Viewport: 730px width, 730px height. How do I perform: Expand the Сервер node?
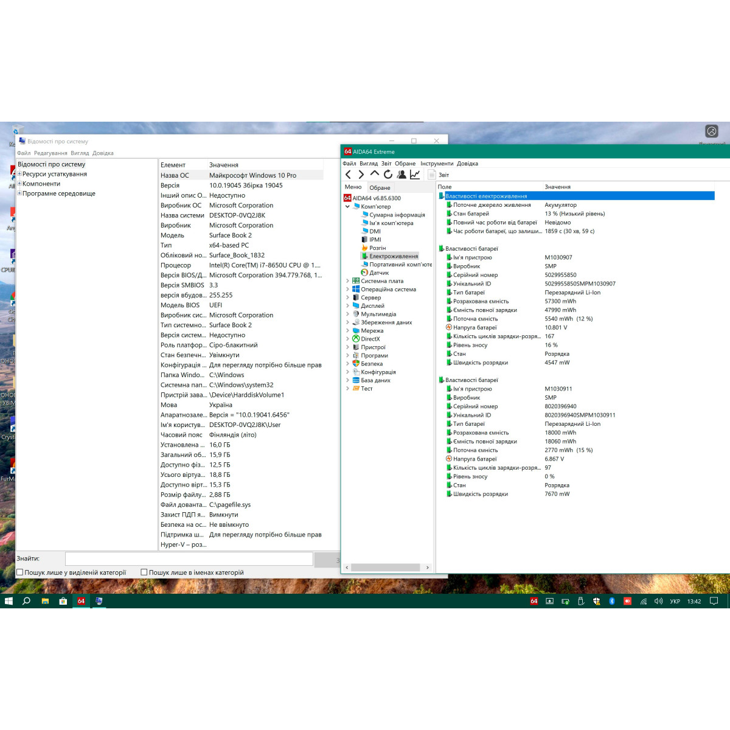click(347, 297)
